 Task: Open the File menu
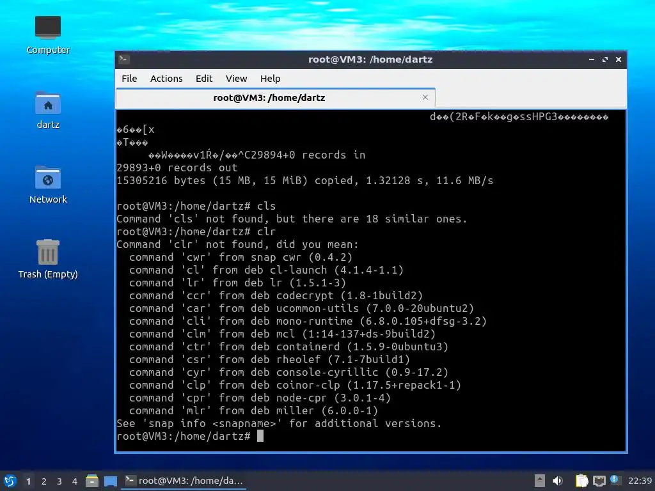pyautogui.click(x=129, y=79)
